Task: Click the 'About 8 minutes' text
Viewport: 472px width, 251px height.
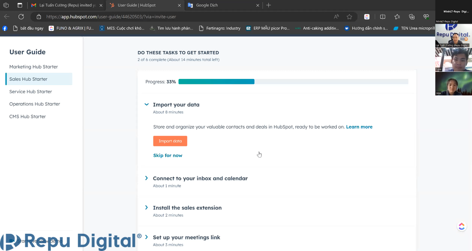Action: (168, 112)
